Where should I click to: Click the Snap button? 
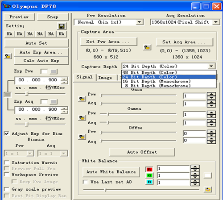[53, 17]
